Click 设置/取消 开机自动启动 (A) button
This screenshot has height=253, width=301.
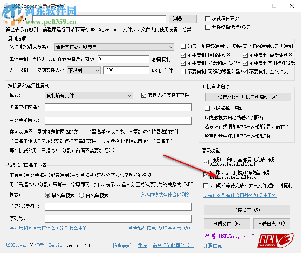click(x=248, y=97)
